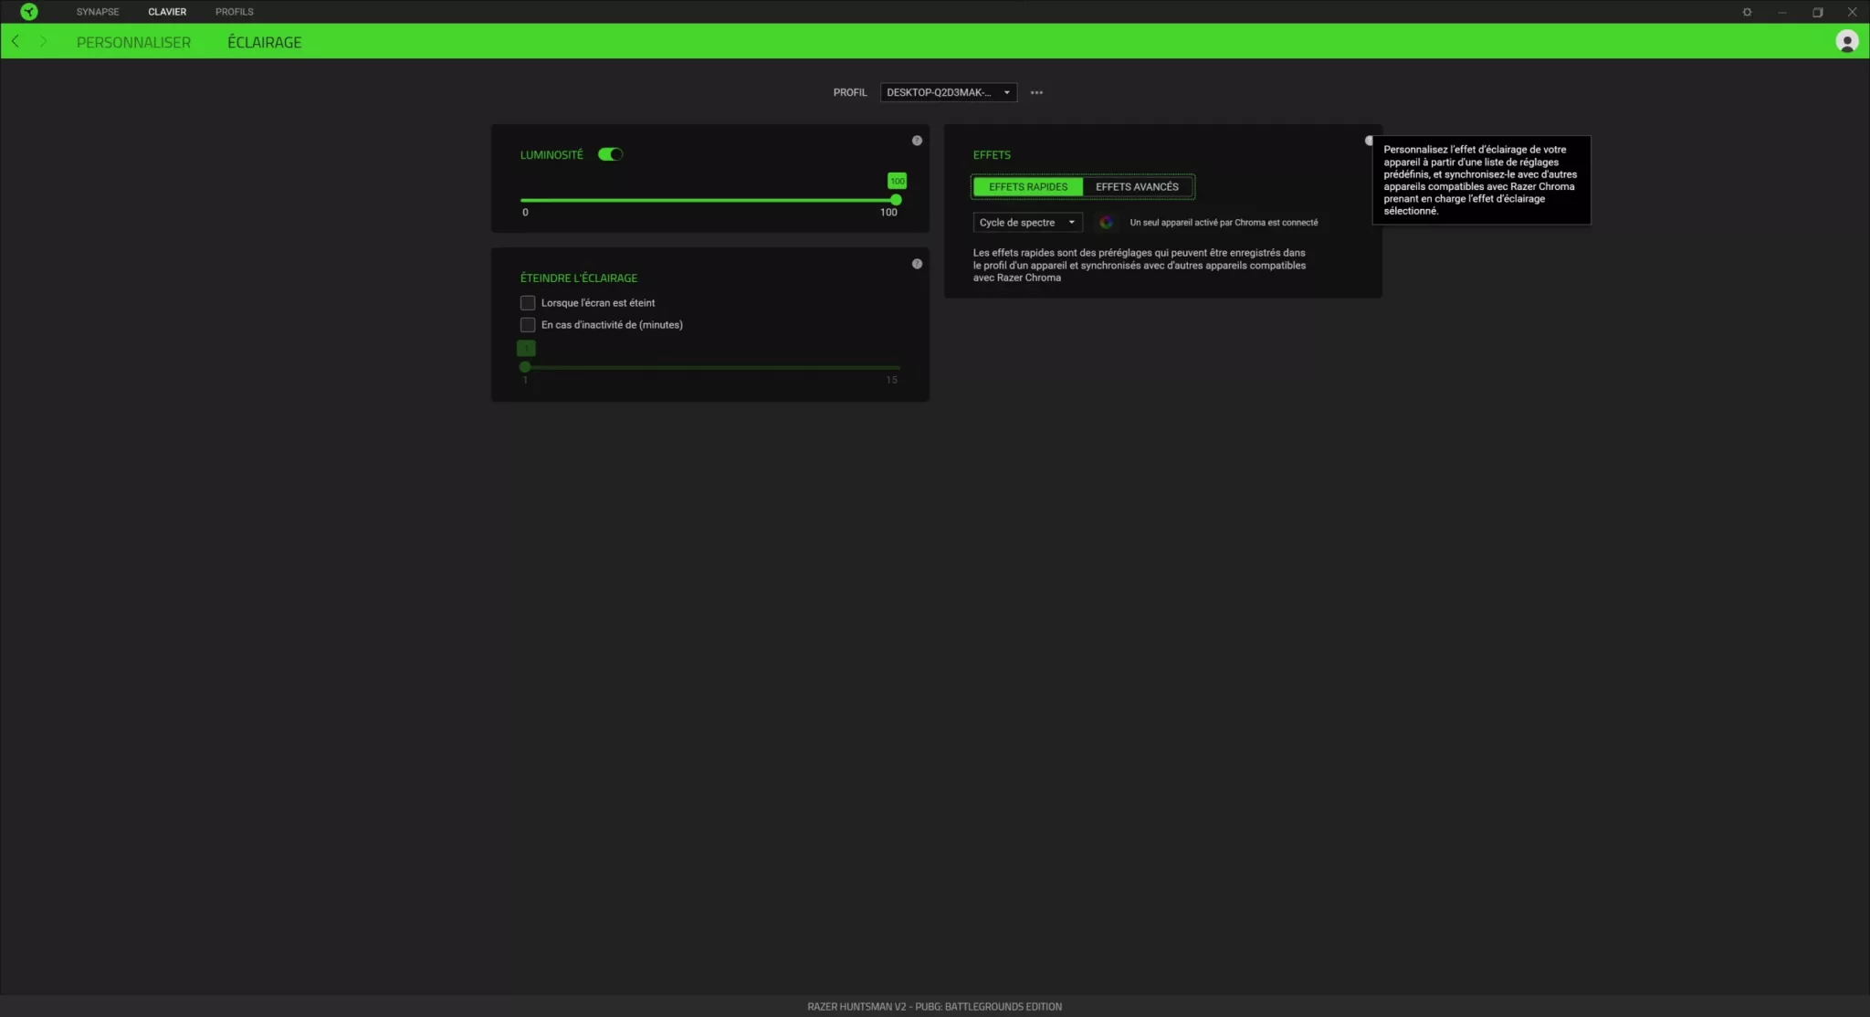Switch to the Profils tab
1870x1017 pixels.
235,11
